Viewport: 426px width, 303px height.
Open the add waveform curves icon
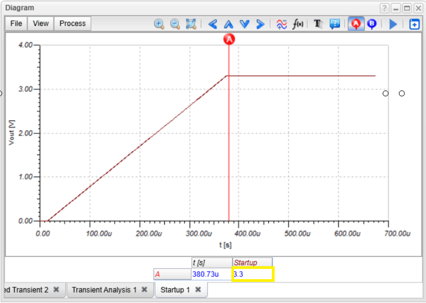tap(282, 24)
